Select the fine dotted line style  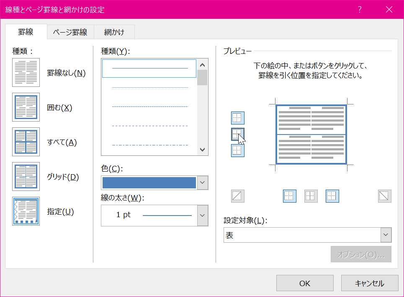pyautogui.click(x=149, y=88)
